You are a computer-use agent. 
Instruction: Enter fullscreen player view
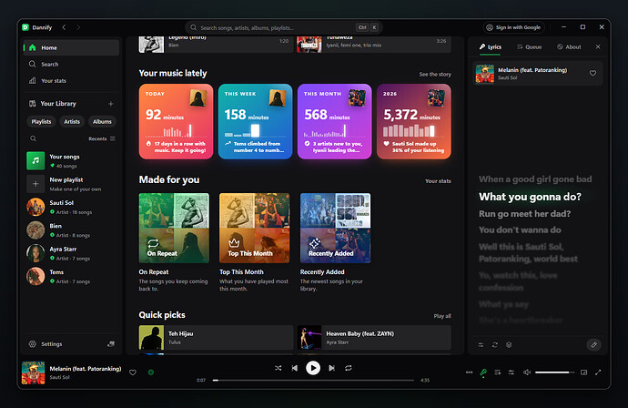tap(598, 372)
